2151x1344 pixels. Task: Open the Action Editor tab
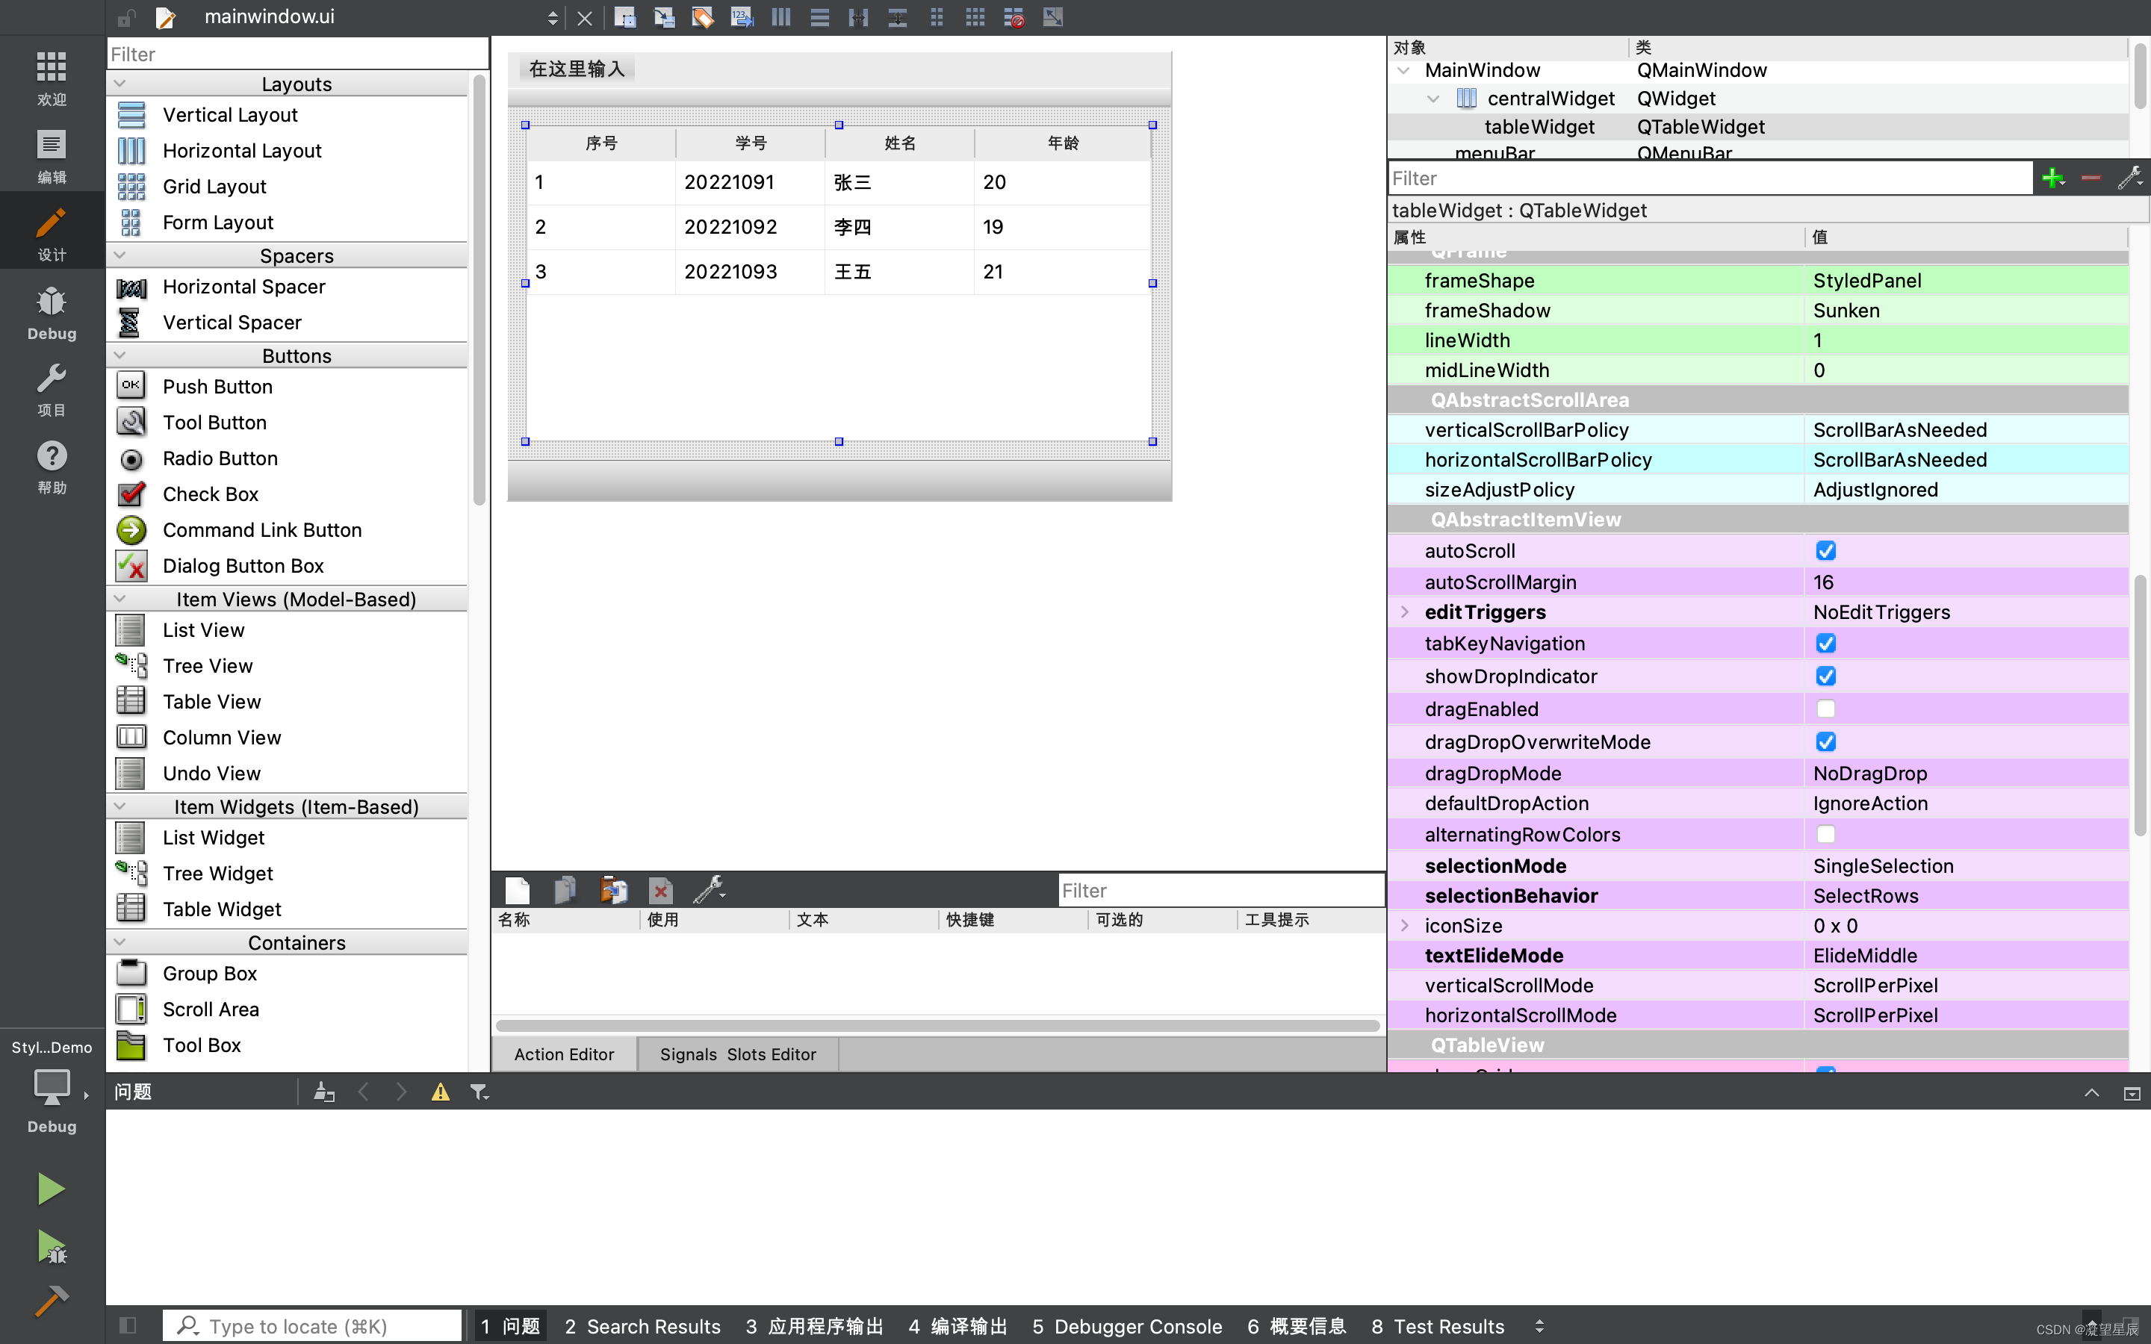point(565,1053)
